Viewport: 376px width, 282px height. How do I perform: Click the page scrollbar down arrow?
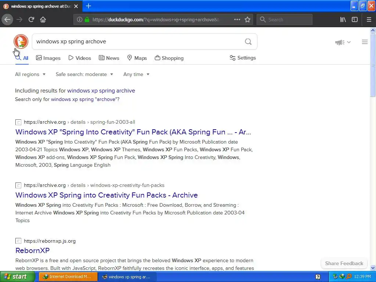[x=373, y=268]
